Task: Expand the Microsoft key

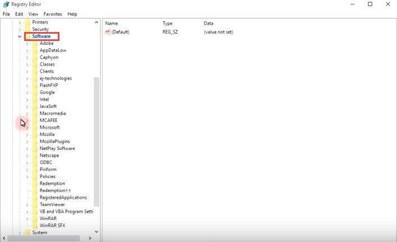Action: (x=27, y=127)
